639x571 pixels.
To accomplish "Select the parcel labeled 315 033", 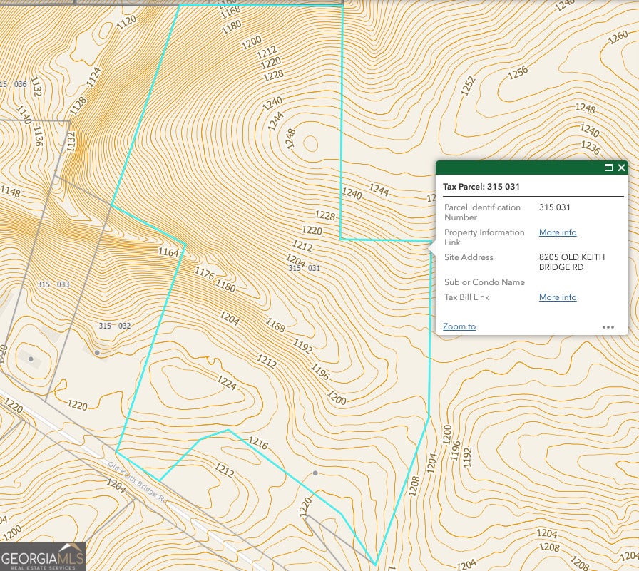I will (x=53, y=284).
